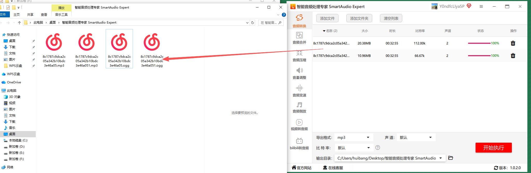531x173 pixels.
Task: Open 比特率 bitrate dropdown
Action: [x=354, y=148]
